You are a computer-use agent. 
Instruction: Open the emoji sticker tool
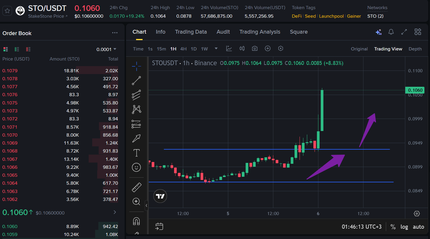[x=136, y=167]
